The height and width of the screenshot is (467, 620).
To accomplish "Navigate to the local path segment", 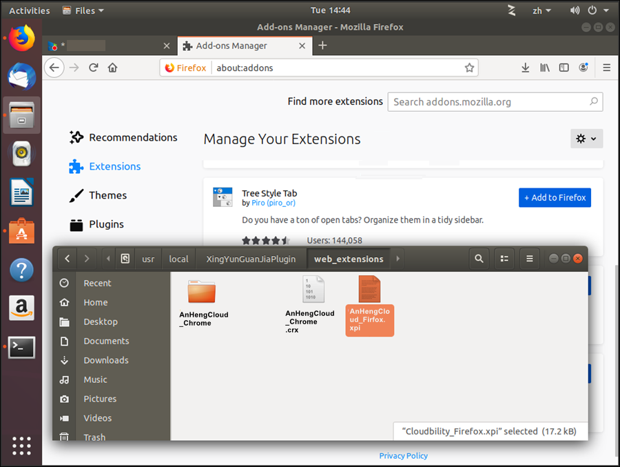I will (178, 259).
